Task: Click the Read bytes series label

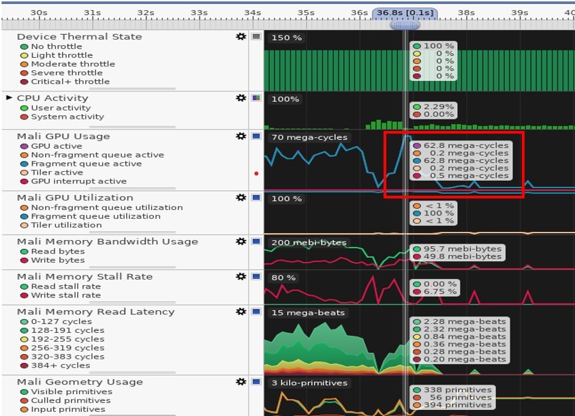Action: 58,251
